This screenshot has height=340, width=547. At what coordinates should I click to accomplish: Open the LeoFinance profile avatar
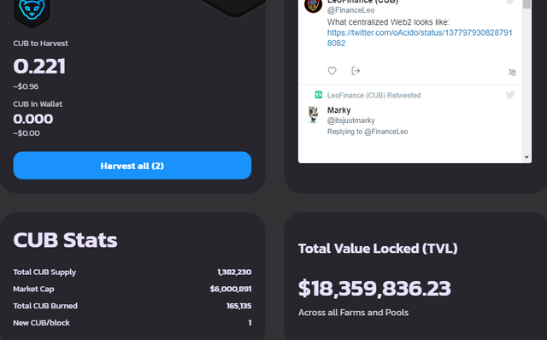click(x=314, y=5)
